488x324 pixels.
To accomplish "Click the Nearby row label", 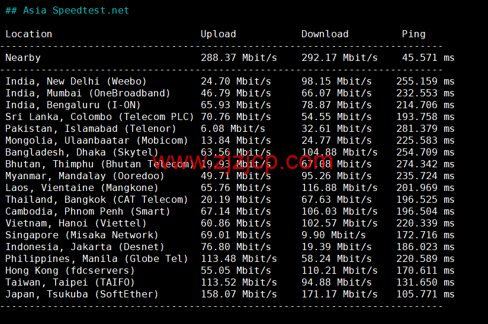I will click(x=23, y=58).
